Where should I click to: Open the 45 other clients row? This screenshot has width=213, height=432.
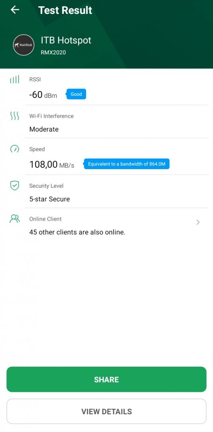[117, 225]
